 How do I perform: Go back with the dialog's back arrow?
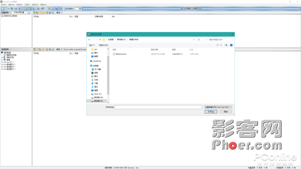tap(89, 39)
